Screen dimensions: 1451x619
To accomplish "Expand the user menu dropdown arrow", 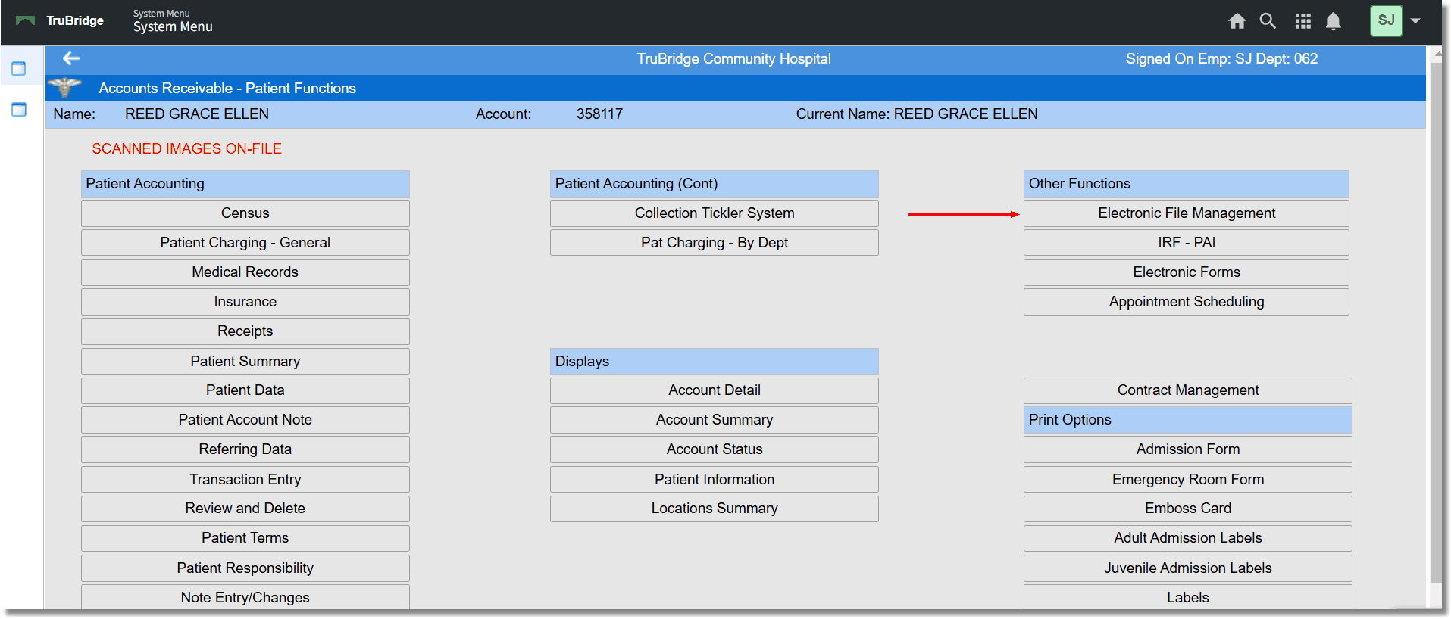I will [1415, 21].
